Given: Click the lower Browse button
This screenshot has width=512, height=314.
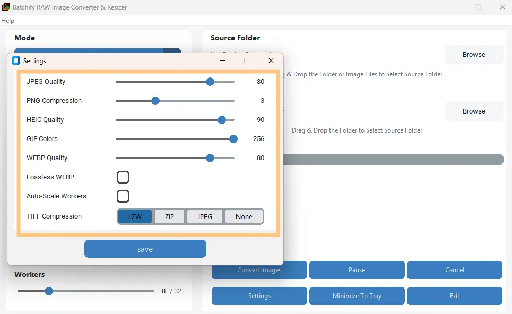Looking at the screenshot, I should point(474,111).
